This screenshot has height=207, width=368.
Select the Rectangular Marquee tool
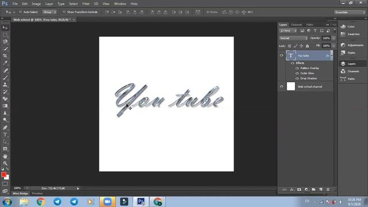coord(5,34)
